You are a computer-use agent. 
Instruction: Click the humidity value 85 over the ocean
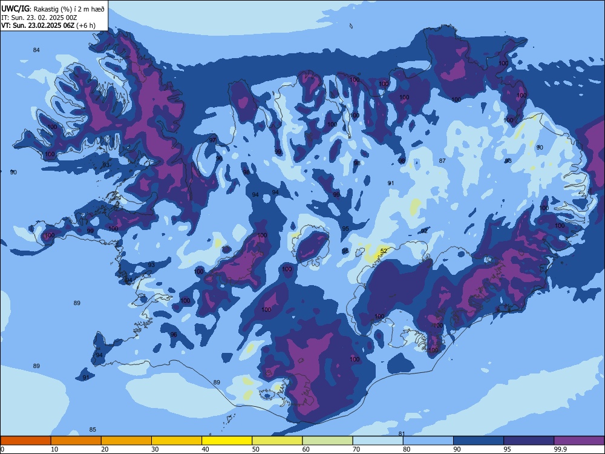[93, 429]
